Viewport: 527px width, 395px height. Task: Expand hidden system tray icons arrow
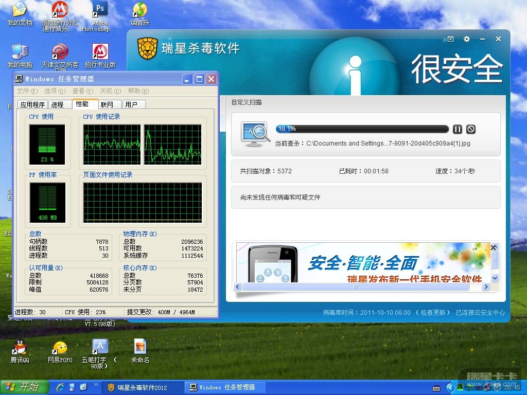tap(450, 388)
